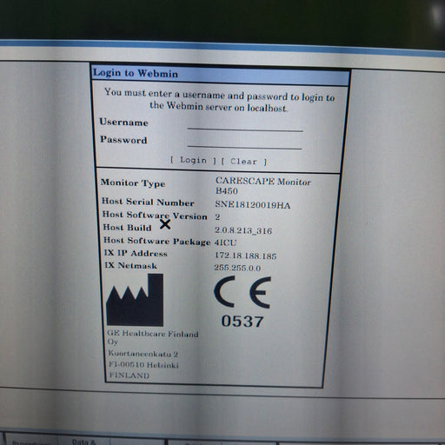Image resolution: width=445 pixels, height=445 pixels.
Task: Click the 'Login to Webmin' title
Action: pyautogui.click(x=136, y=73)
